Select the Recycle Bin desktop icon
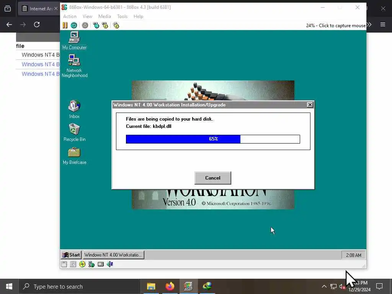The height and width of the screenshot is (294, 392). pos(74,132)
